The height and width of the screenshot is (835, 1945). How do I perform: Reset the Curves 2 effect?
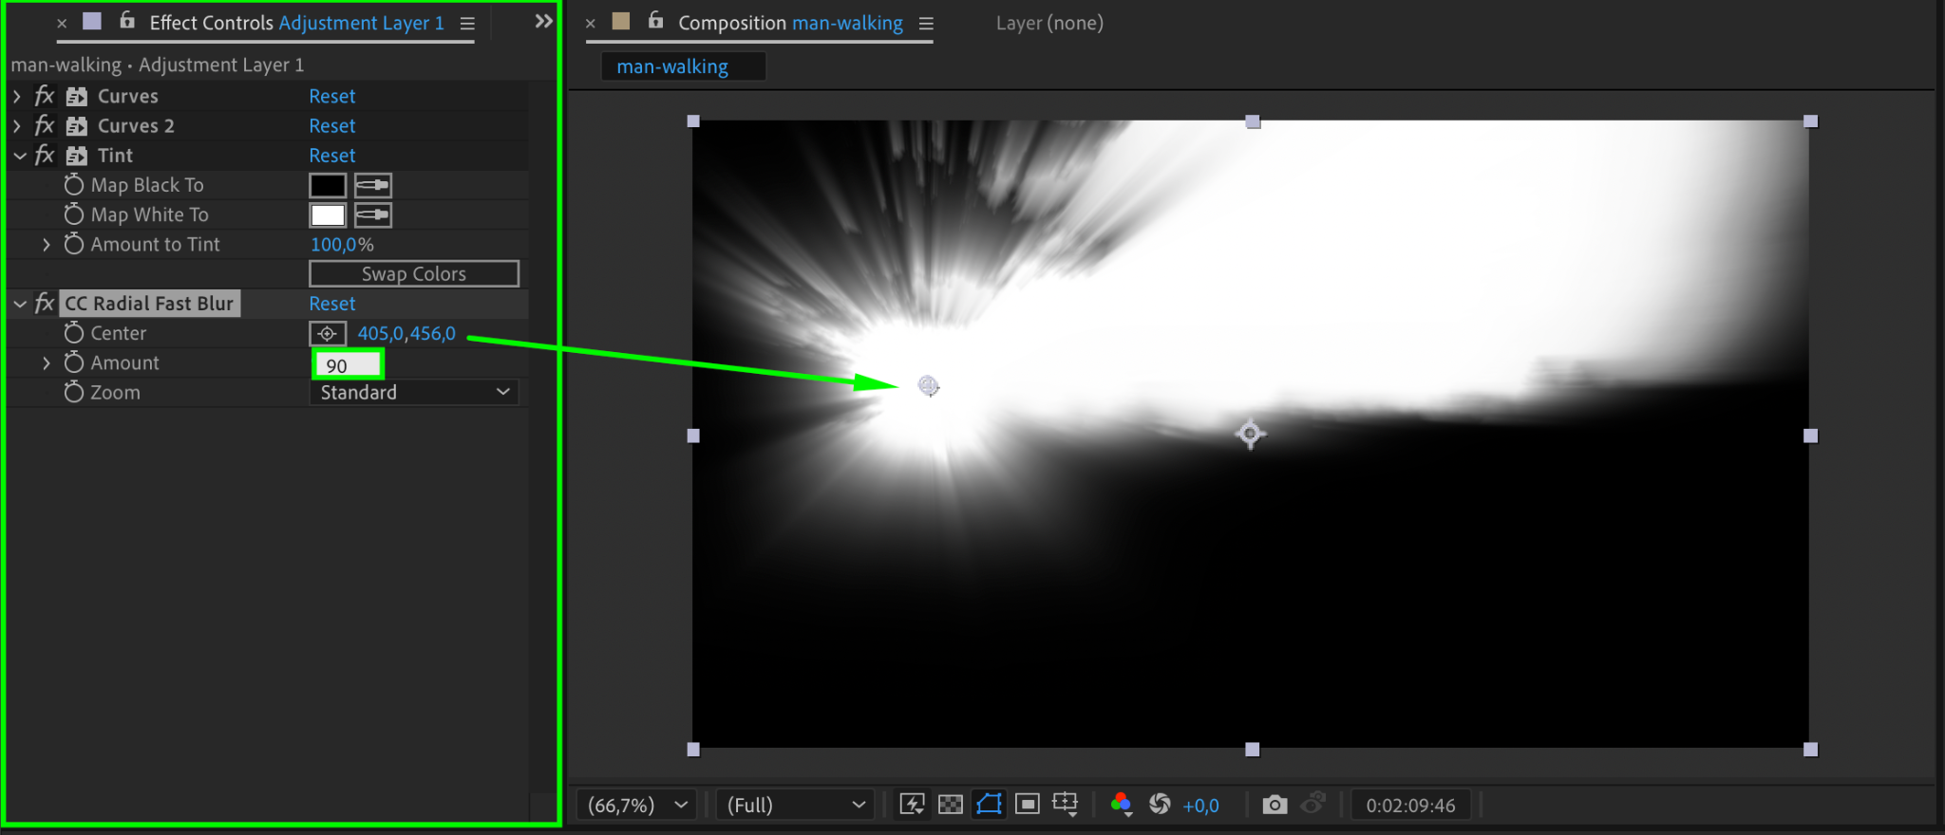(x=332, y=125)
